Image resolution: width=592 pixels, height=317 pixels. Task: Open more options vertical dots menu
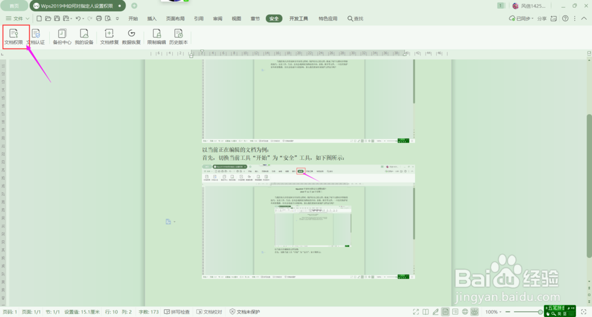(575, 18)
